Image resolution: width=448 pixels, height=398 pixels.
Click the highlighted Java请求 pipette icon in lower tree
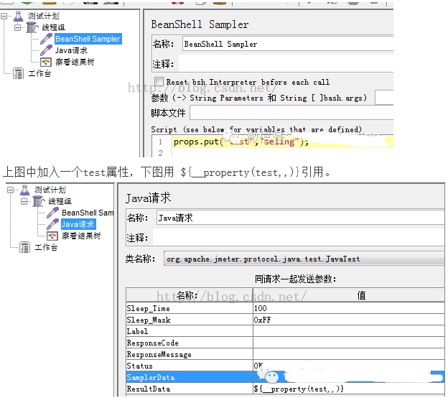pos(52,224)
